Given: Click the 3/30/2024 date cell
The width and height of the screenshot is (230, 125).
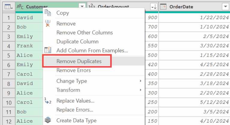Looking at the screenshot, I should [194, 46].
